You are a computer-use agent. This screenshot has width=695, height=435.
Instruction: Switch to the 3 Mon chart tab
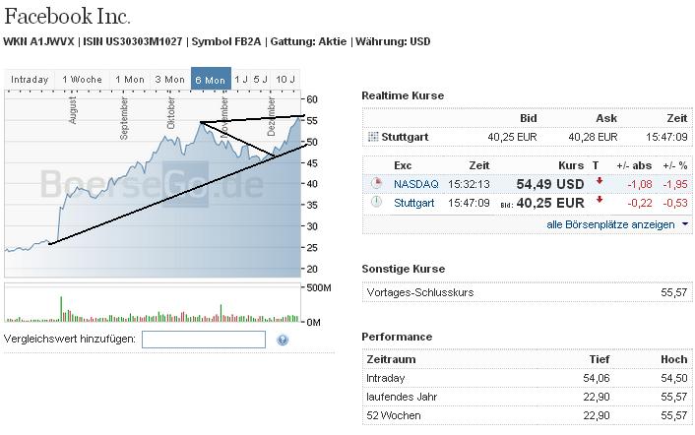click(x=169, y=80)
